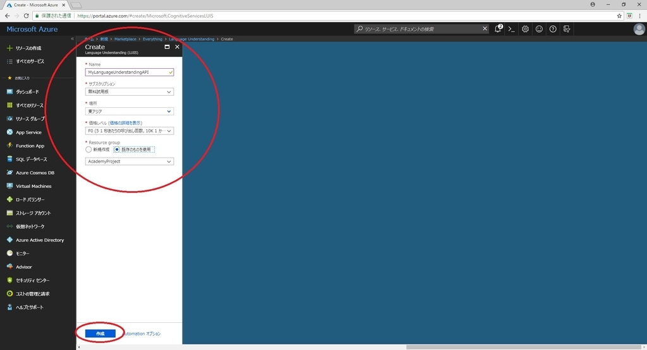Expand the 価格レベル pricing tier dropdown
The height and width of the screenshot is (350, 647).
[129, 131]
